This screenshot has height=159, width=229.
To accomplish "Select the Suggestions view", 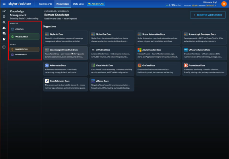I will (24, 49).
